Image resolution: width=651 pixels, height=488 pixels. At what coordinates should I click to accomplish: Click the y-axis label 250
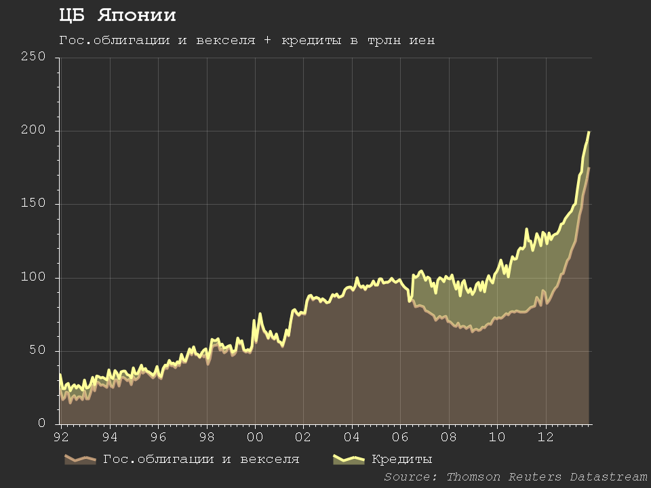click(x=33, y=56)
